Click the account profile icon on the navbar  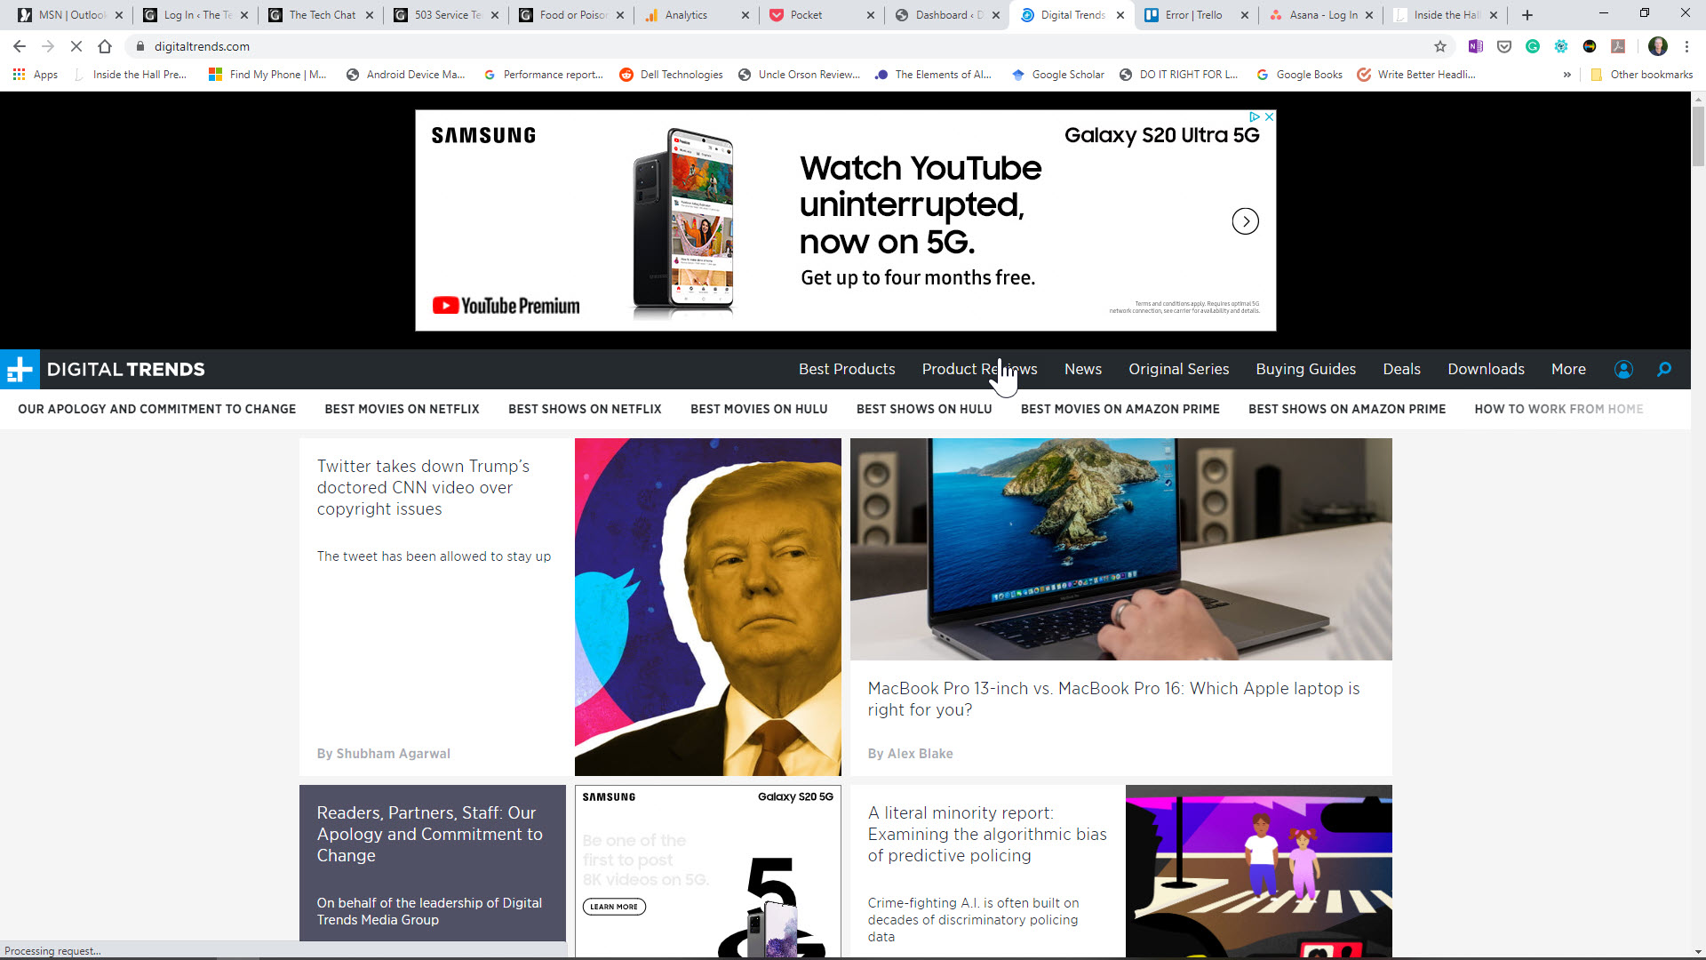coord(1623,369)
